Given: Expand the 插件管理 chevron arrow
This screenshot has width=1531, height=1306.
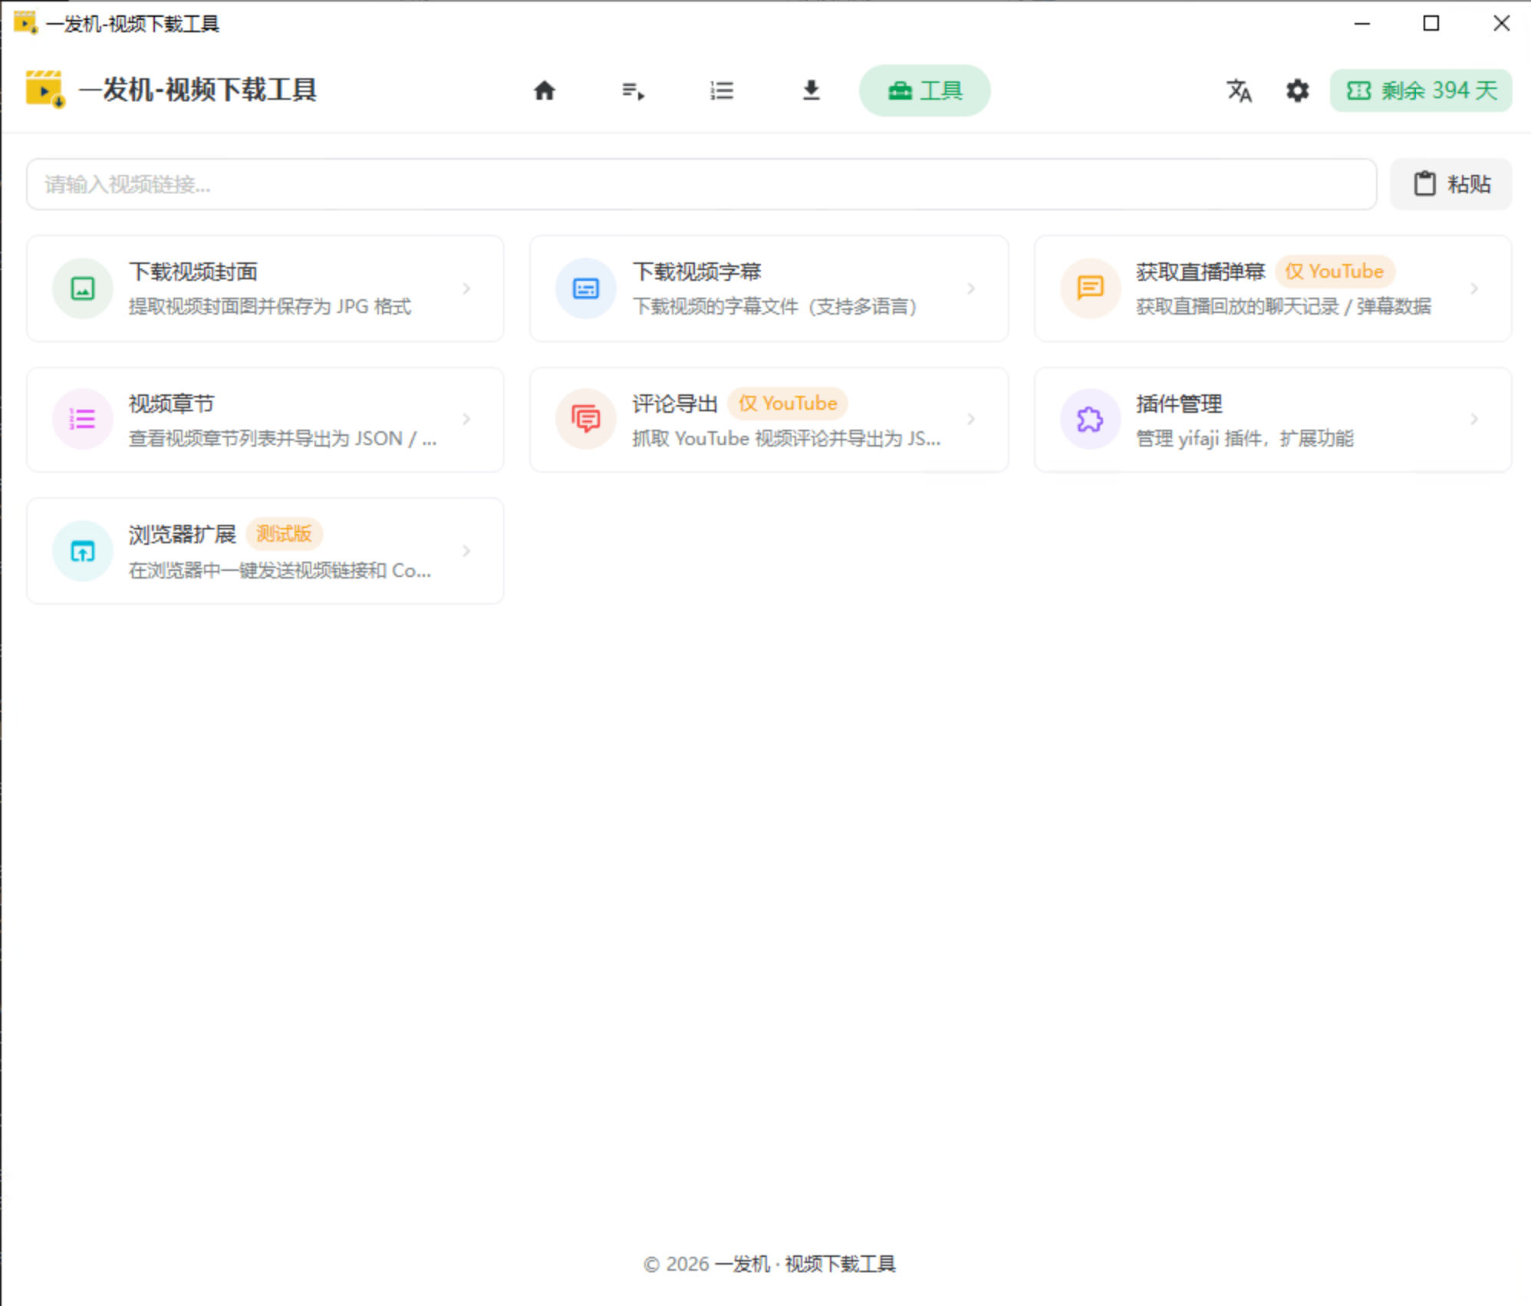Looking at the screenshot, I should [x=1474, y=419].
